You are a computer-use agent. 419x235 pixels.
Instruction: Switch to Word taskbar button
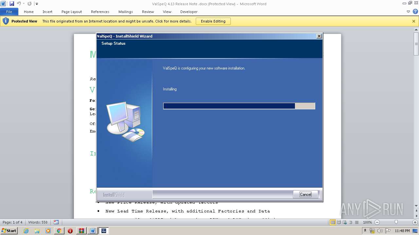[x=93, y=231]
